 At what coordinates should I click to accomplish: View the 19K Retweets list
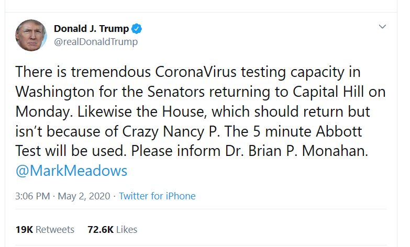pos(45,229)
